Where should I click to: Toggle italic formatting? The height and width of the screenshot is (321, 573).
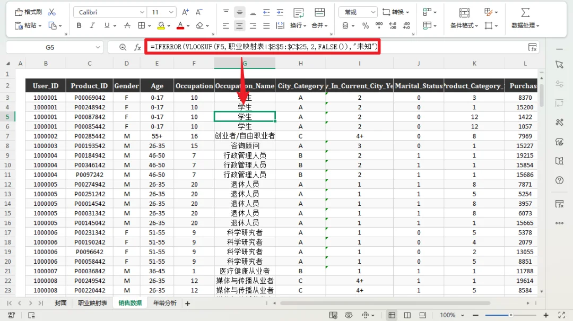93,25
